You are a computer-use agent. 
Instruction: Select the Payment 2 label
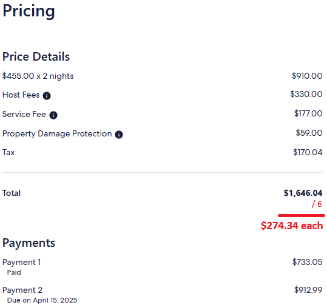(22, 290)
